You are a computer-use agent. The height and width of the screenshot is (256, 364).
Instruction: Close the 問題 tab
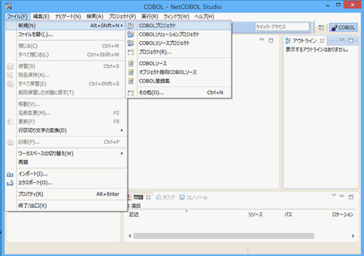coord(148,197)
